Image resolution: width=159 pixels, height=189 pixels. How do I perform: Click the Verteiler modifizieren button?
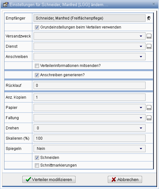(x=49, y=179)
